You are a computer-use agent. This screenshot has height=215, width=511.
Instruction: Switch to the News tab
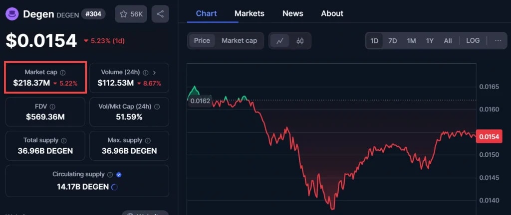coord(292,13)
